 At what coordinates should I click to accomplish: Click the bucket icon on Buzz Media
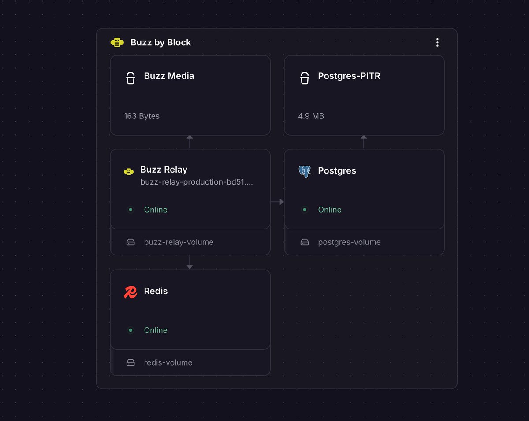point(130,78)
